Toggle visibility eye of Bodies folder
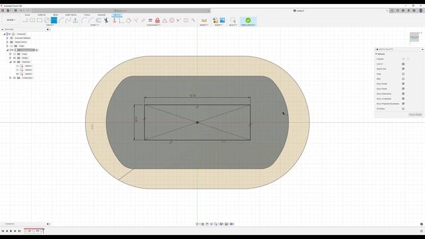This screenshot has height=239, width=425. point(15,58)
